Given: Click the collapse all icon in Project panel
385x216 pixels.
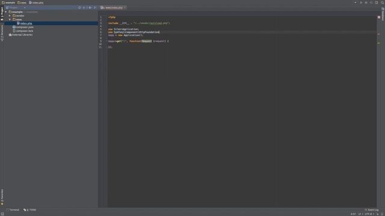Looking at the screenshot, I should point(84,8).
